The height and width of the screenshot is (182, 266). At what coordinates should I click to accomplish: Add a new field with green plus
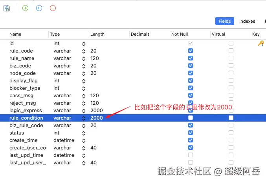25,8
